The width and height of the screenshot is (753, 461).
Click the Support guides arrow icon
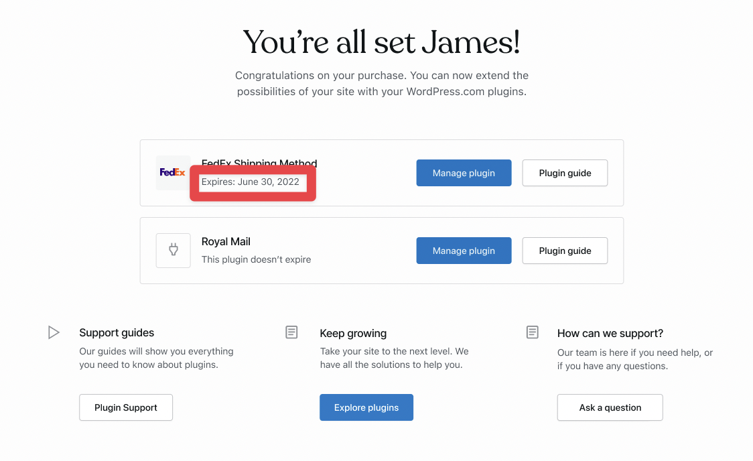click(54, 332)
